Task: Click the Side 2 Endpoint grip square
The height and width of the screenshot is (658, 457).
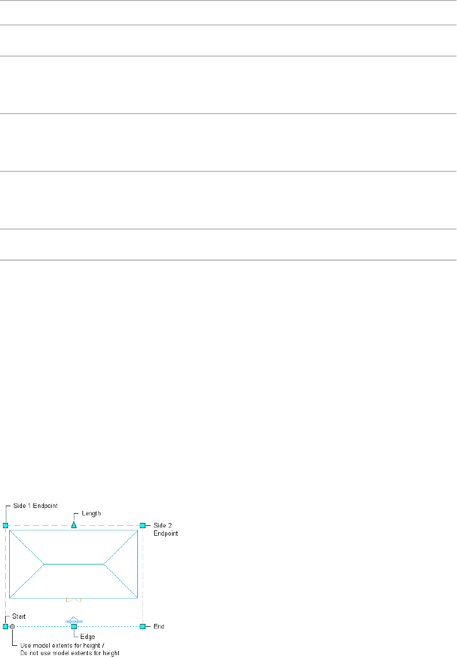Action: [x=143, y=525]
